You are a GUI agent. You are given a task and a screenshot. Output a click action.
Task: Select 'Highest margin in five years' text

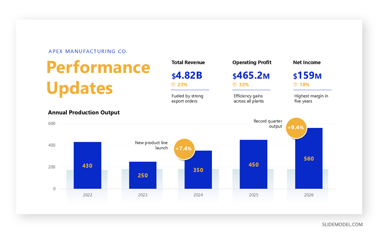(311, 99)
